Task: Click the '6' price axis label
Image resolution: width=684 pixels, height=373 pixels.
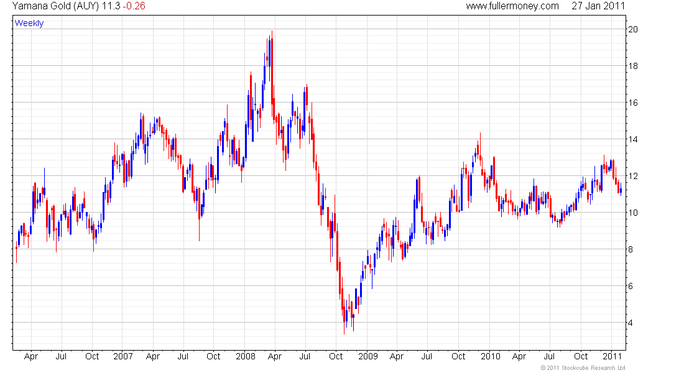Action: (x=631, y=286)
